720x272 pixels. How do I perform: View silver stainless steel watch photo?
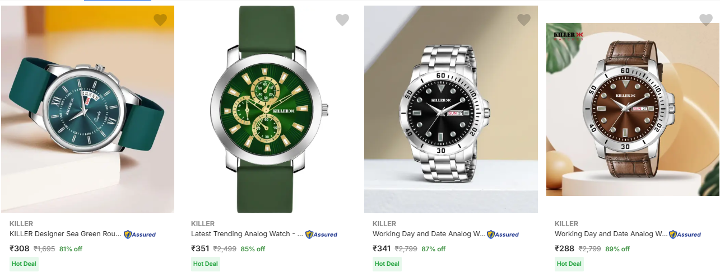point(450,109)
